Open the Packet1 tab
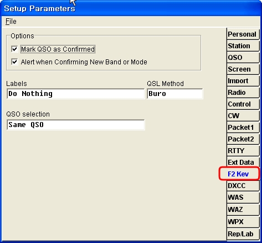This screenshot has width=262, height=243. pos(243,127)
